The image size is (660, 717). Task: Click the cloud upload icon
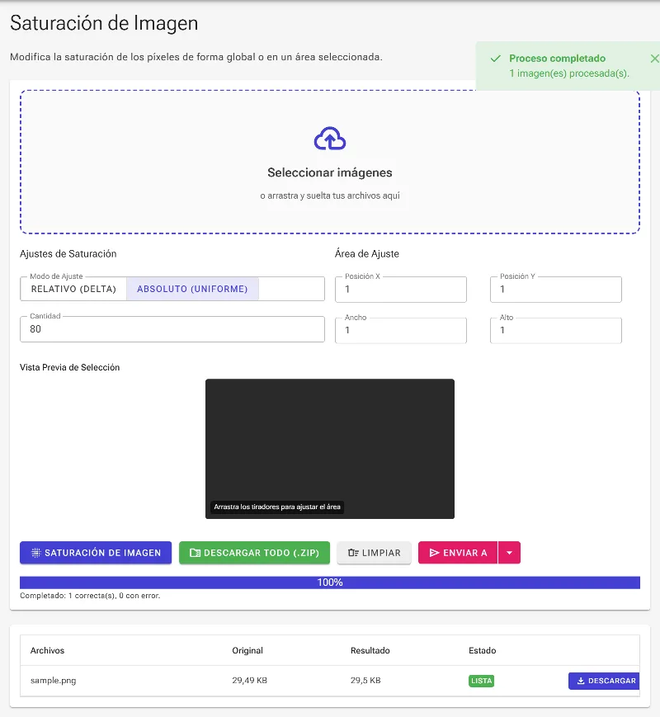[x=330, y=139]
